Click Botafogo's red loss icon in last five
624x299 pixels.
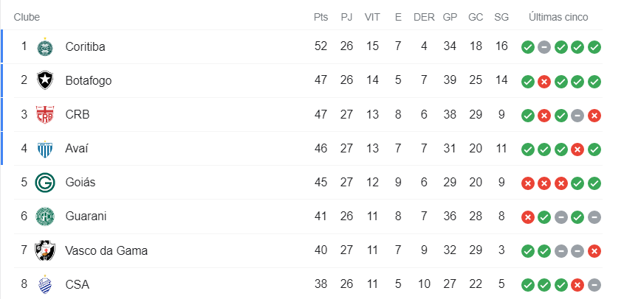(544, 81)
